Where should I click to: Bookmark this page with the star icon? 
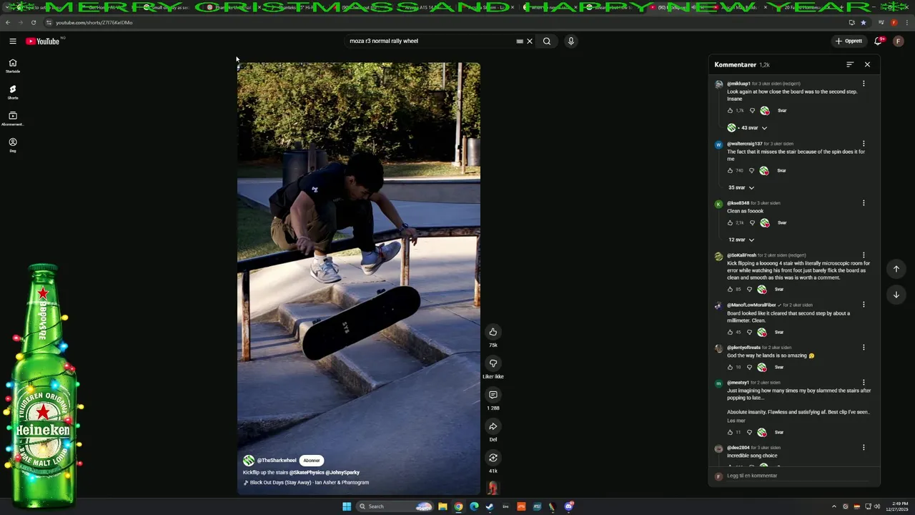tap(863, 22)
